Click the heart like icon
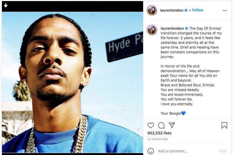 pos(151,125)
